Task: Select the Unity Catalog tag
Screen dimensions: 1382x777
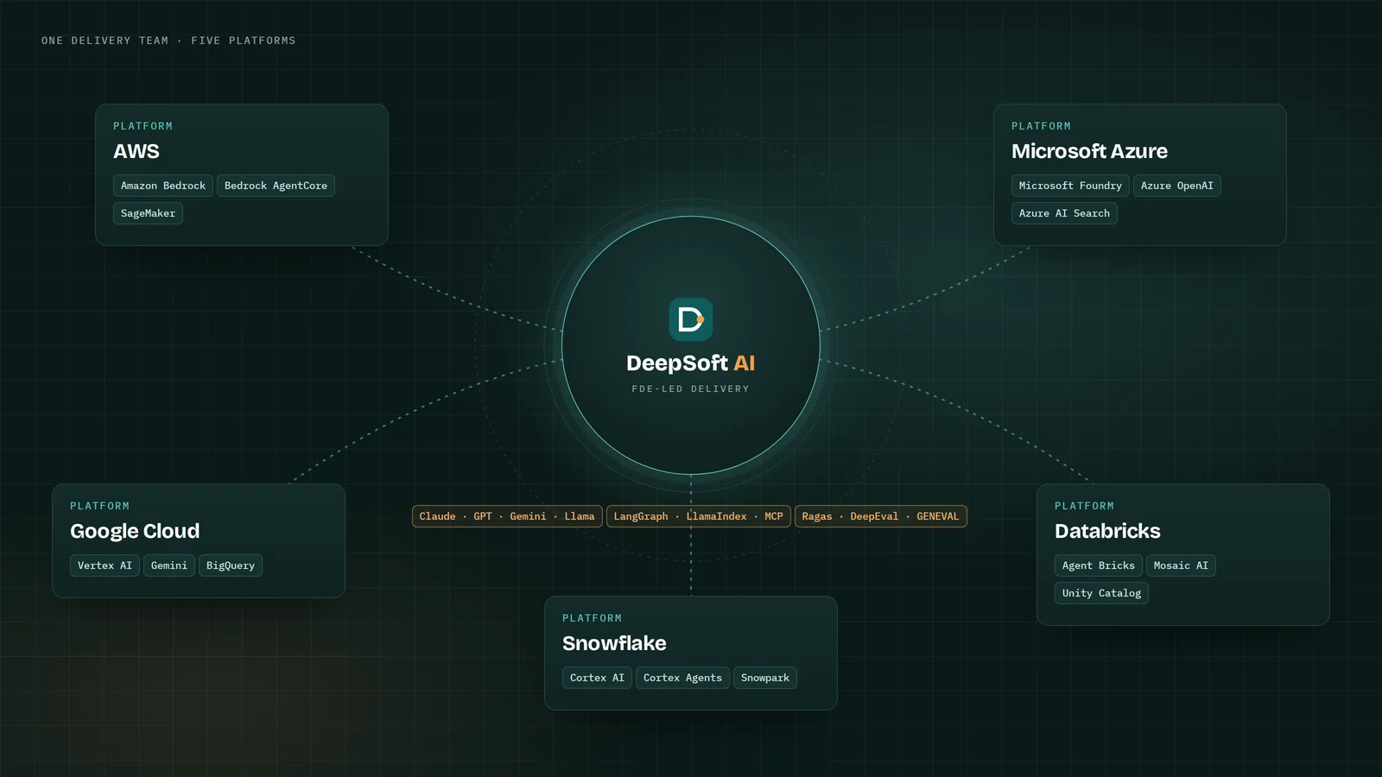Action: pyautogui.click(x=1101, y=593)
